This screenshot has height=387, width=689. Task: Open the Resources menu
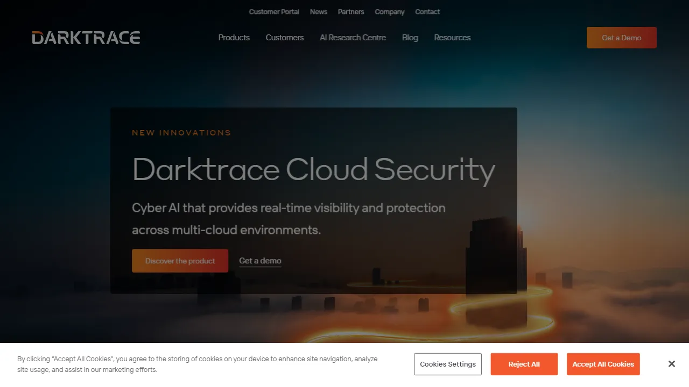coord(452,38)
